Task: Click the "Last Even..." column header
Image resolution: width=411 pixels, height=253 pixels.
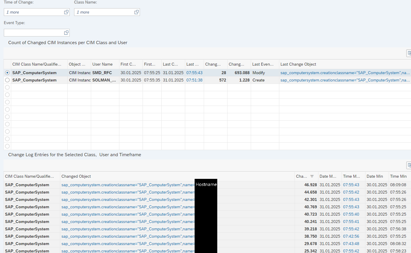Action: (265, 64)
